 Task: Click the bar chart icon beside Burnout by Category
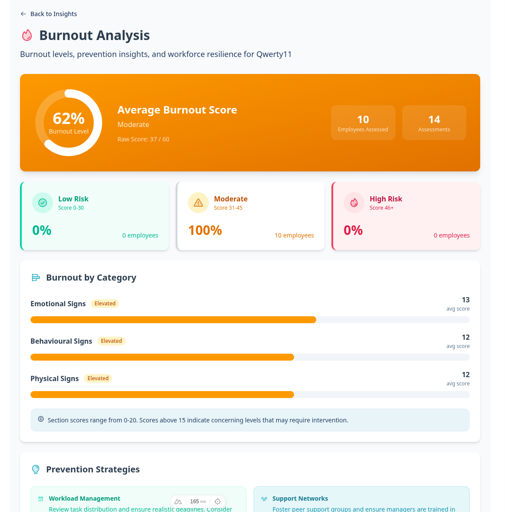(35, 277)
